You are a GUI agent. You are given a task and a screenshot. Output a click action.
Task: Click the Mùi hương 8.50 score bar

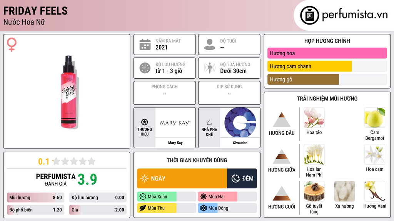point(35,198)
